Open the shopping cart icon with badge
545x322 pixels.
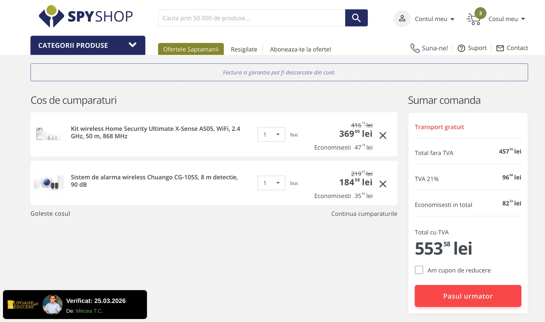[474, 19]
